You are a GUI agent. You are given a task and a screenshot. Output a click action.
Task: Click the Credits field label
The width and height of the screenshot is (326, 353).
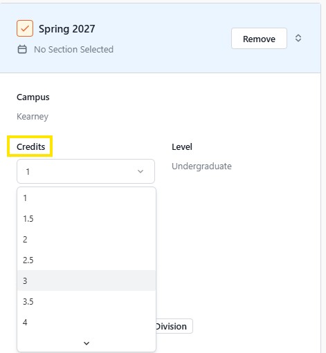31,146
